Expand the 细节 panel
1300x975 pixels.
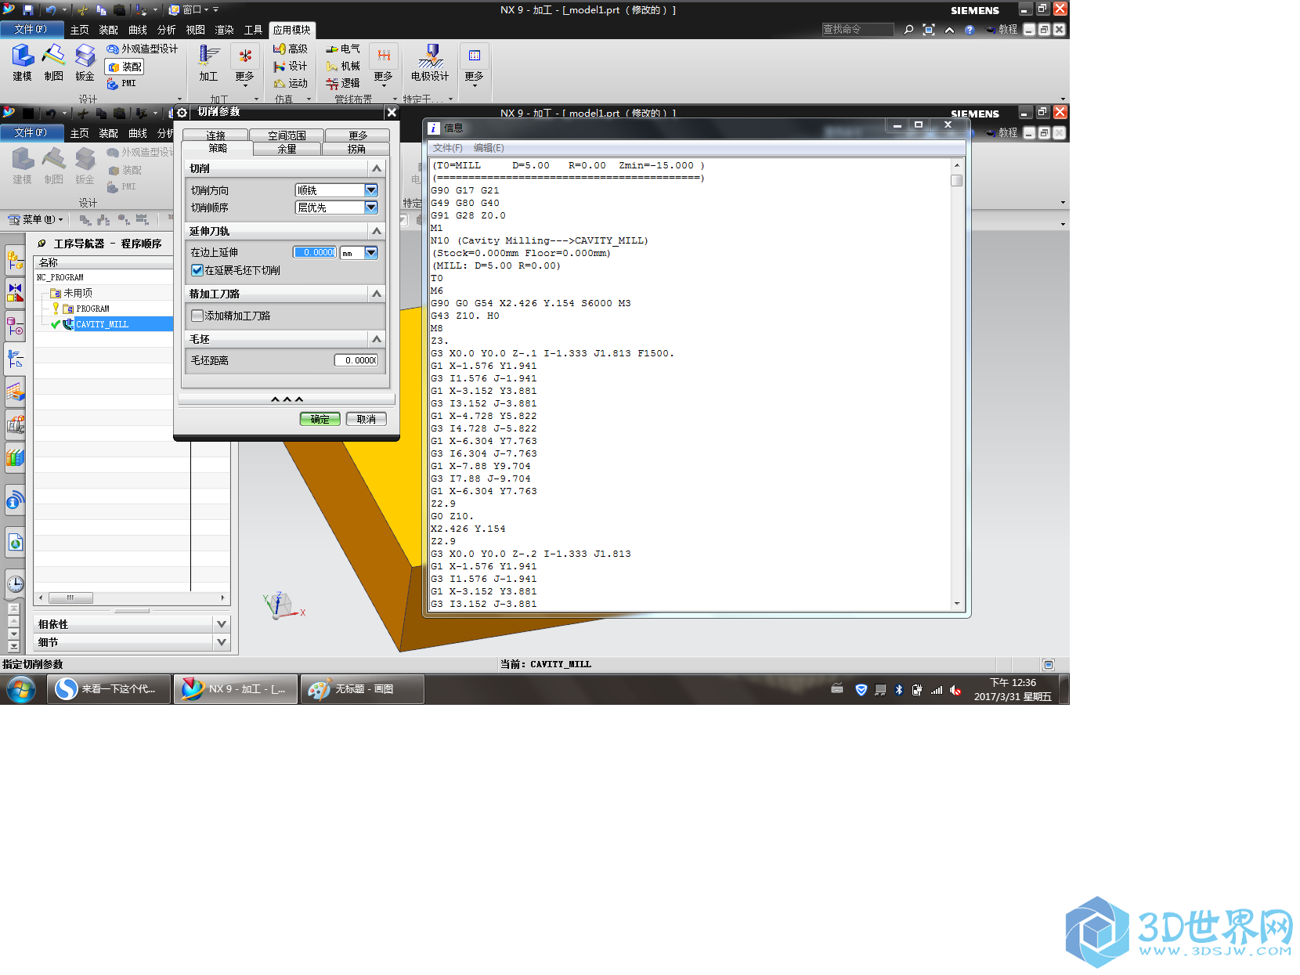[222, 642]
